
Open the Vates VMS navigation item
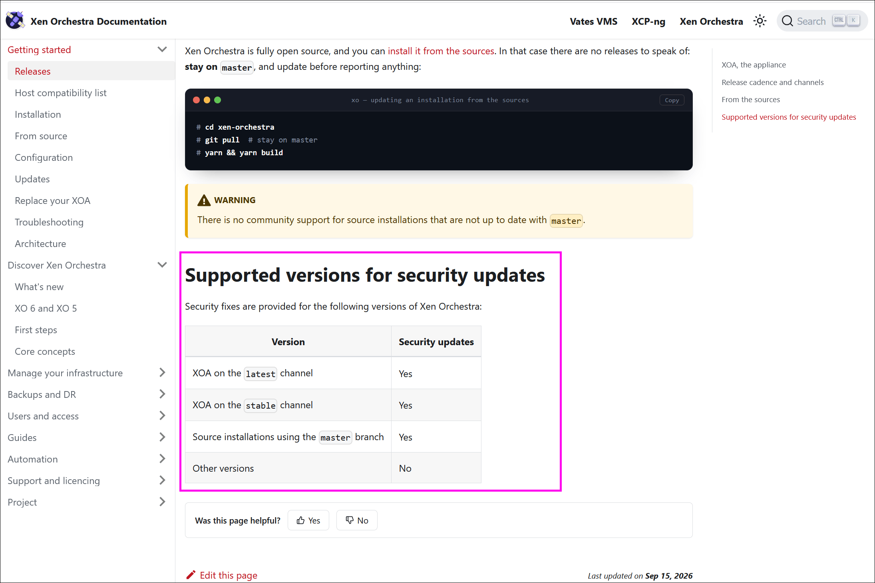pos(593,22)
